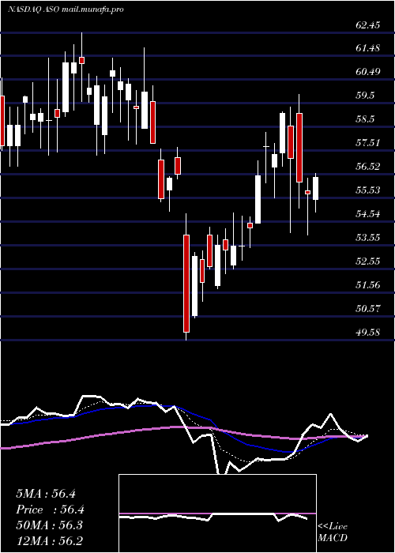Click the '<<Live MACD' label
395x553 pixels.
point(333,532)
